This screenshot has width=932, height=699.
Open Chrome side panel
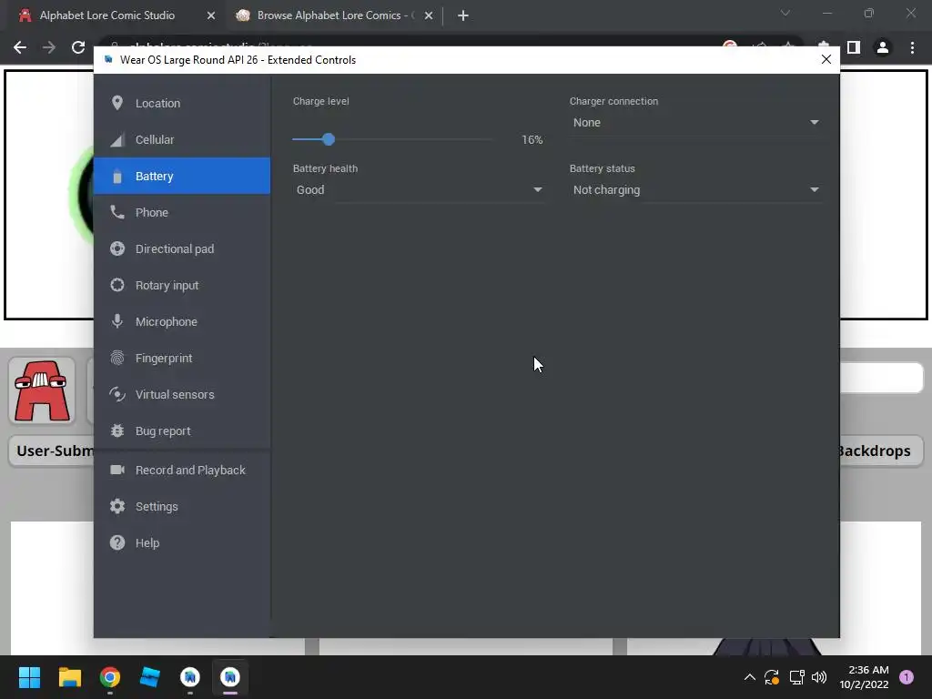pyautogui.click(x=854, y=47)
